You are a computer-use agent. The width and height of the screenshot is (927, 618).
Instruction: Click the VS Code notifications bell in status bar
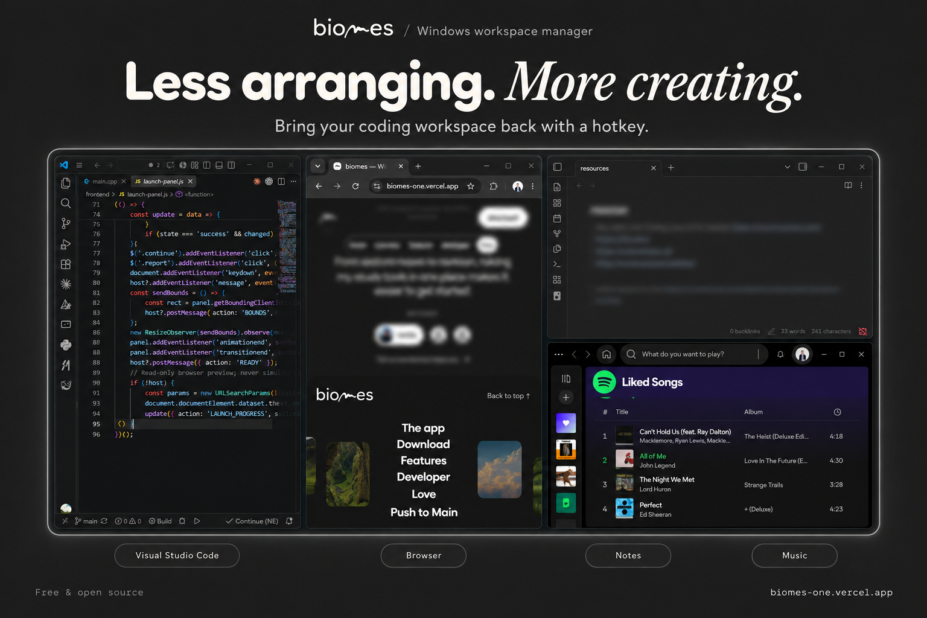[x=289, y=521]
